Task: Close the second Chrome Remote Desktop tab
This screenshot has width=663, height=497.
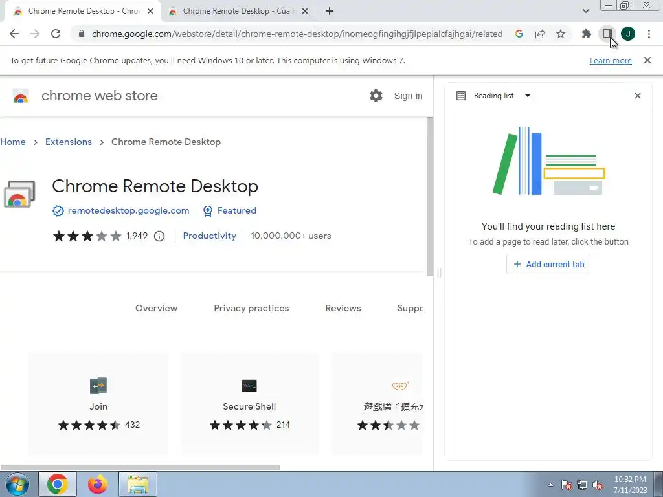Action: [305, 11]
